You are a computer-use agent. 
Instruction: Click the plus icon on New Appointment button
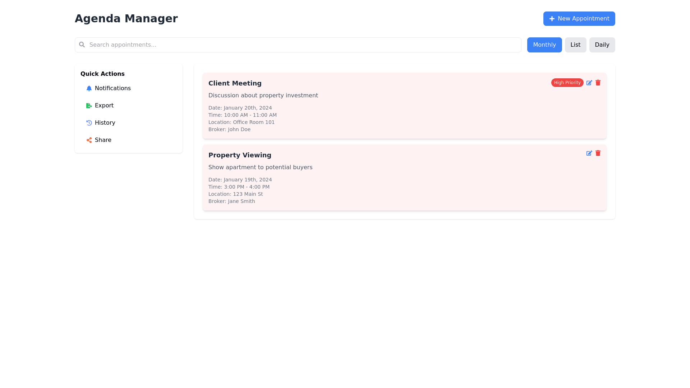point(552,18)
